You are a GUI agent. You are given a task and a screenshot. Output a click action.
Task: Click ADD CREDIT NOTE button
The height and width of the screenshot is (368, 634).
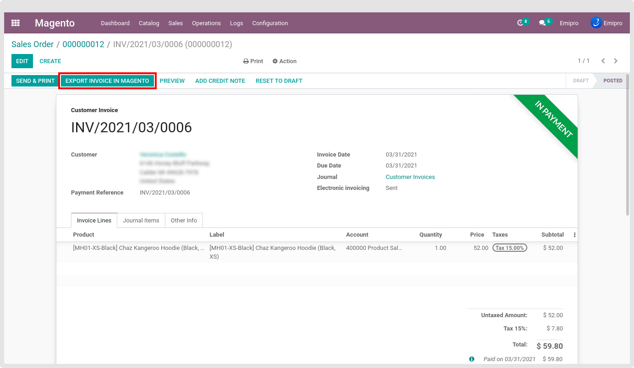click(220, 81)
